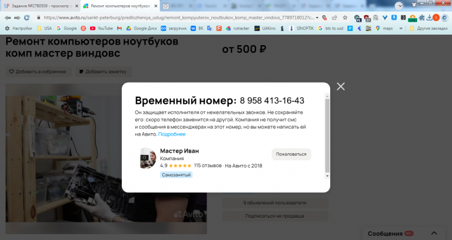Follow the Подробнее link in popup
Image resolution: width=452 pixels, height=240 pixels.
(x=172, y=134)
